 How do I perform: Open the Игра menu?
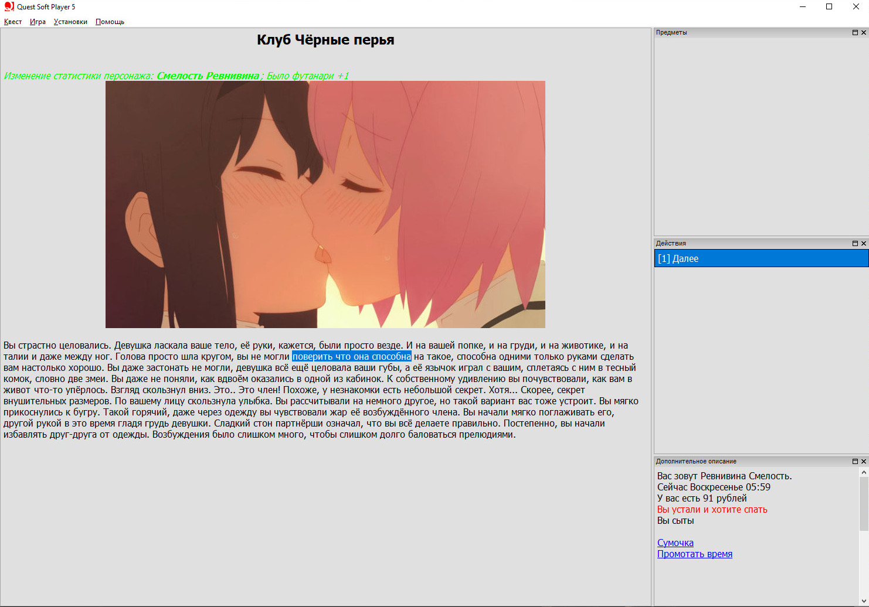point(38,22)
